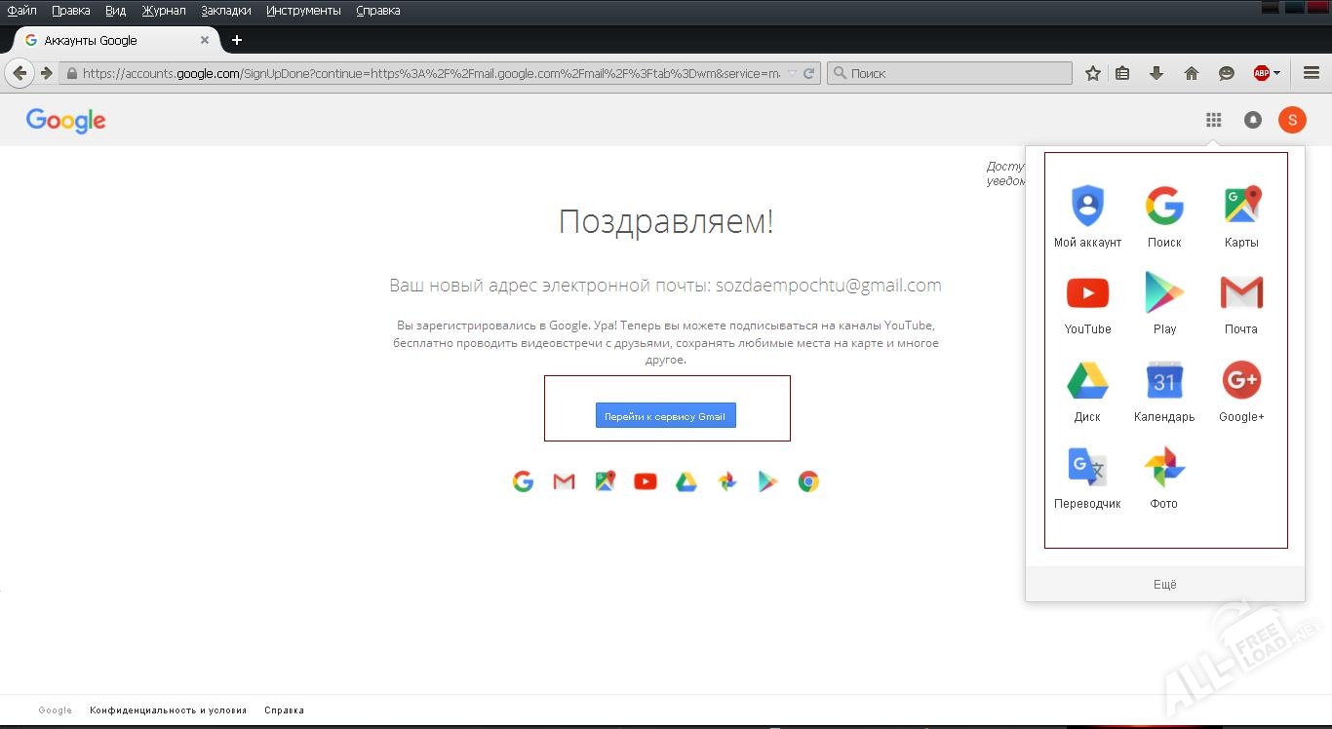This screenshot has height=729, width=1332.
Task: Open the notifications bell
Action: tap(1253, 120)
